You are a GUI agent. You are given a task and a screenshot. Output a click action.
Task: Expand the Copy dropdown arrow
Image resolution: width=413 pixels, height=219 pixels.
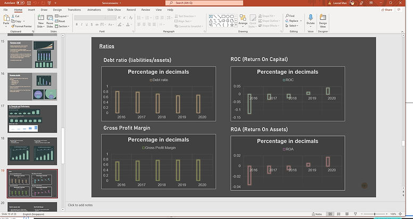click(x=24, y=21)
